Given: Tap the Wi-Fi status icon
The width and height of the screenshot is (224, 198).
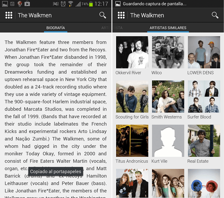Looking at the screenshot, I should point(71,4).
